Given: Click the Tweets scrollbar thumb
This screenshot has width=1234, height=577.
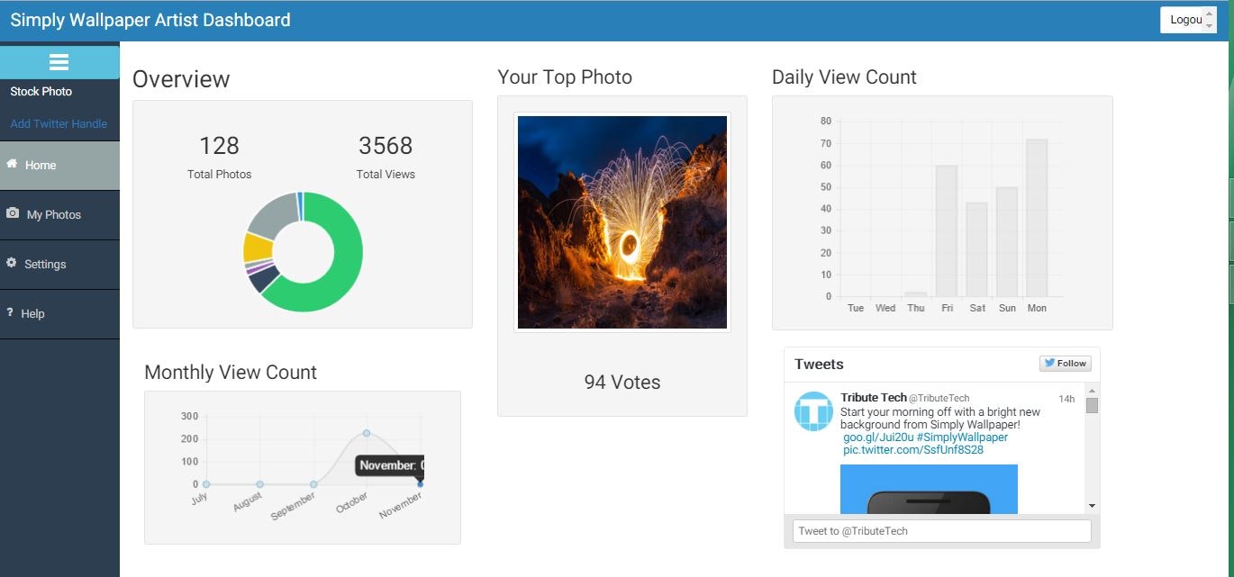Looking at the screenshot, I should click(x=1092, y=406).
